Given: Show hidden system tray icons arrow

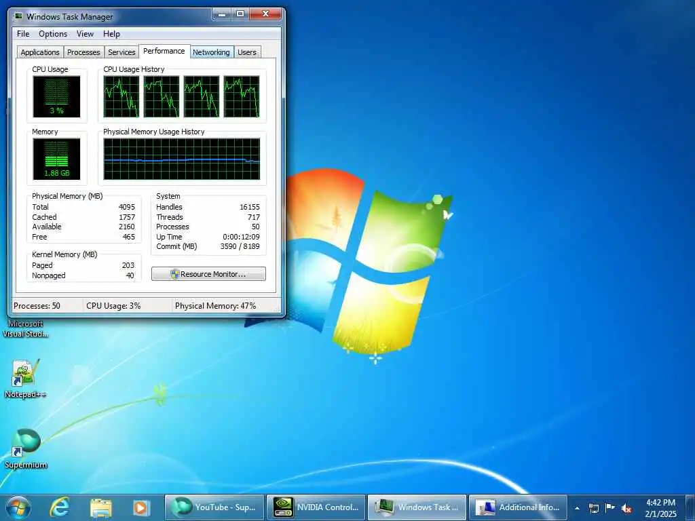Looking at the screenshot, I should coord(577,508).
